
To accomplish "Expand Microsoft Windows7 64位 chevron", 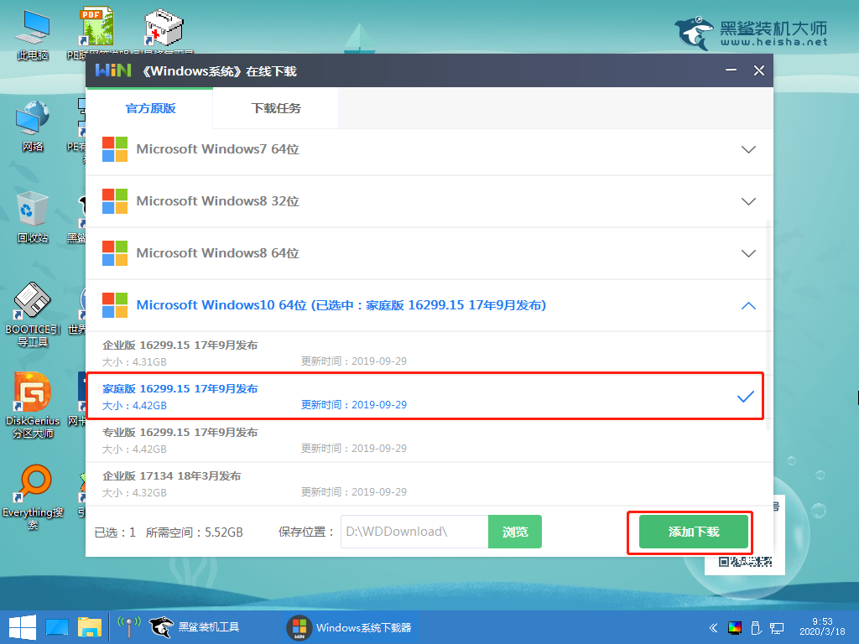I will tap(748, 149).
